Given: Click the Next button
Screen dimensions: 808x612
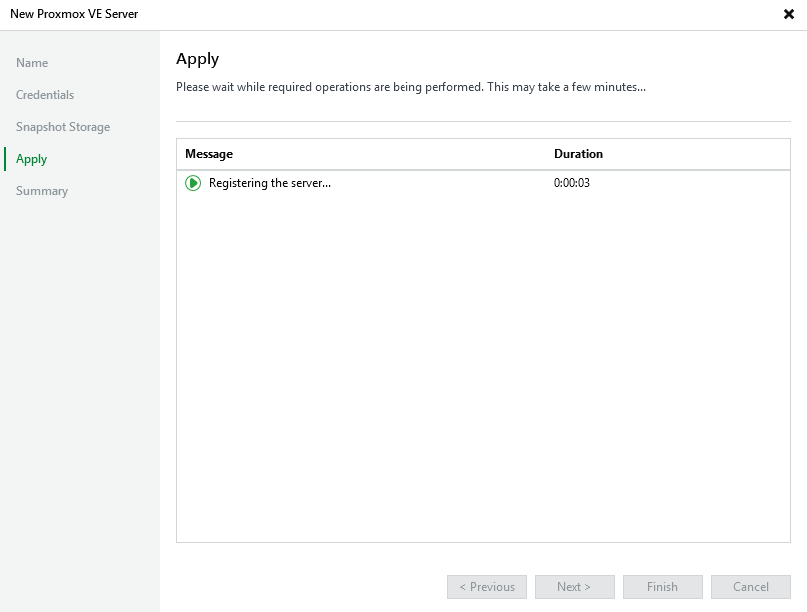Looking at the screenshot, I should [575, 587].
